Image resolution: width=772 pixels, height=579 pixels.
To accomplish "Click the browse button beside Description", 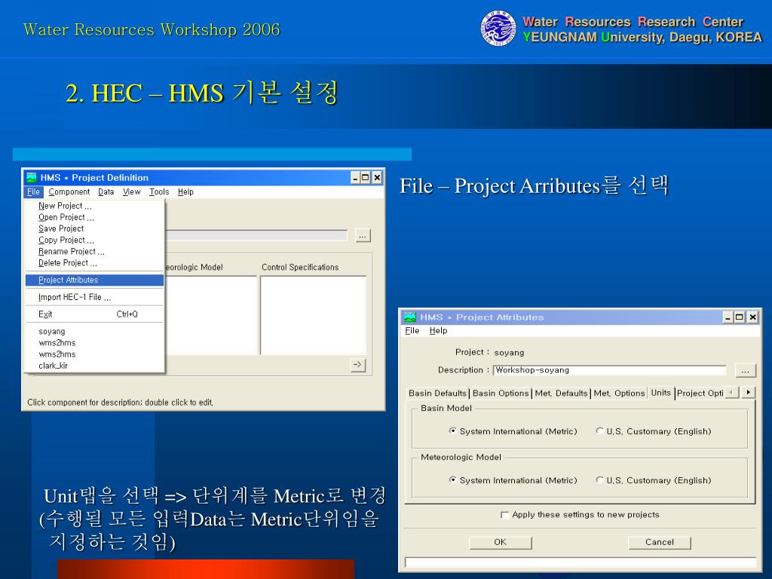I will click(x=745, y=370).
